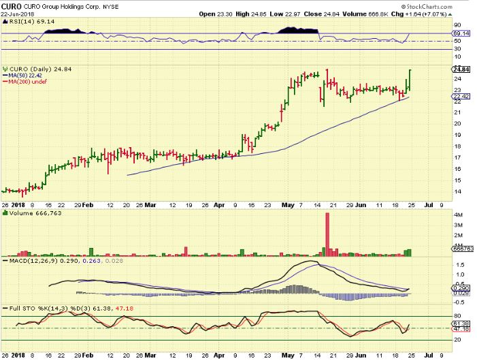
Task: Click the 61.38 stochastic tag on right axis
Action: pyautogui.click(x=461, y=323)
